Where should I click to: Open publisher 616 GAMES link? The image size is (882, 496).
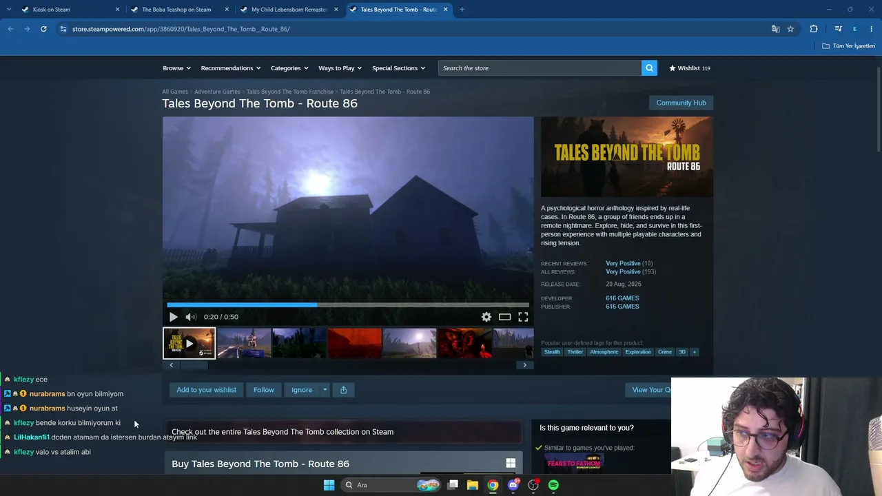pos(622,307)
